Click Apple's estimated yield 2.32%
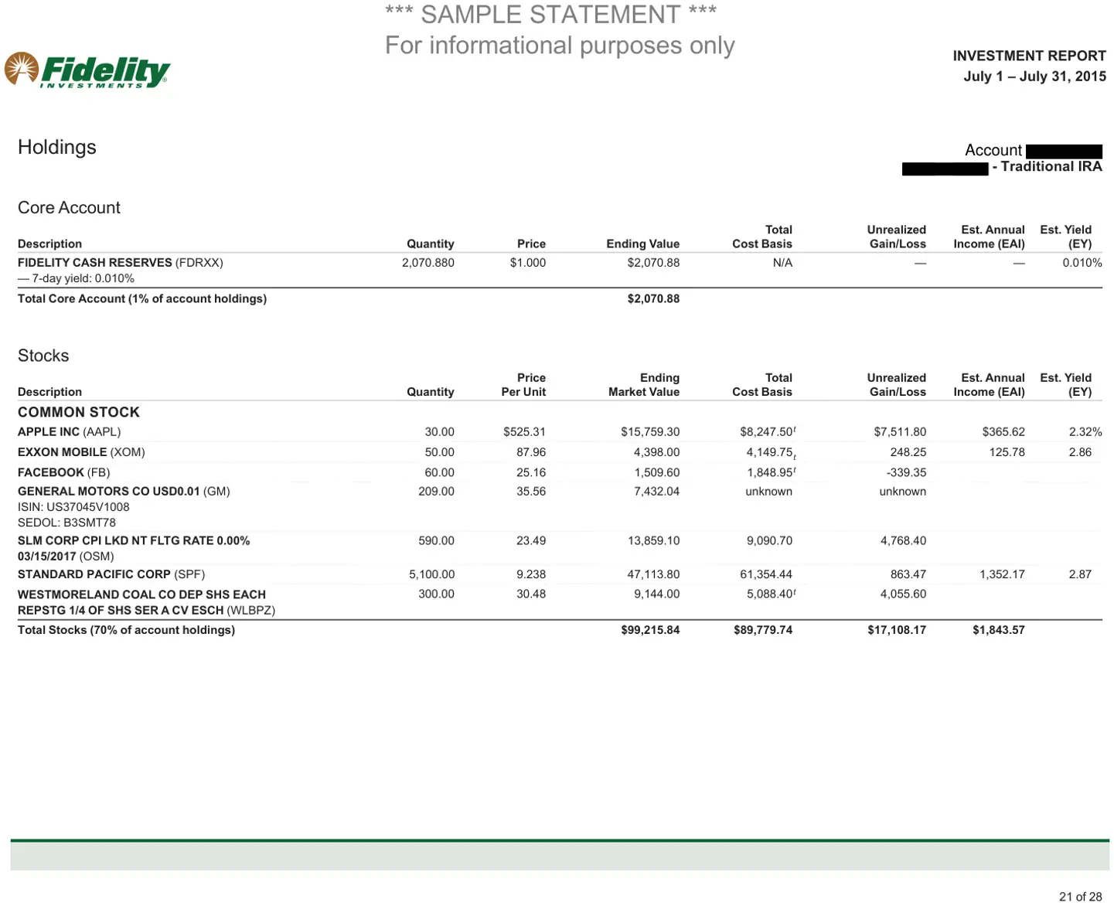 [x=1085, y=432]
